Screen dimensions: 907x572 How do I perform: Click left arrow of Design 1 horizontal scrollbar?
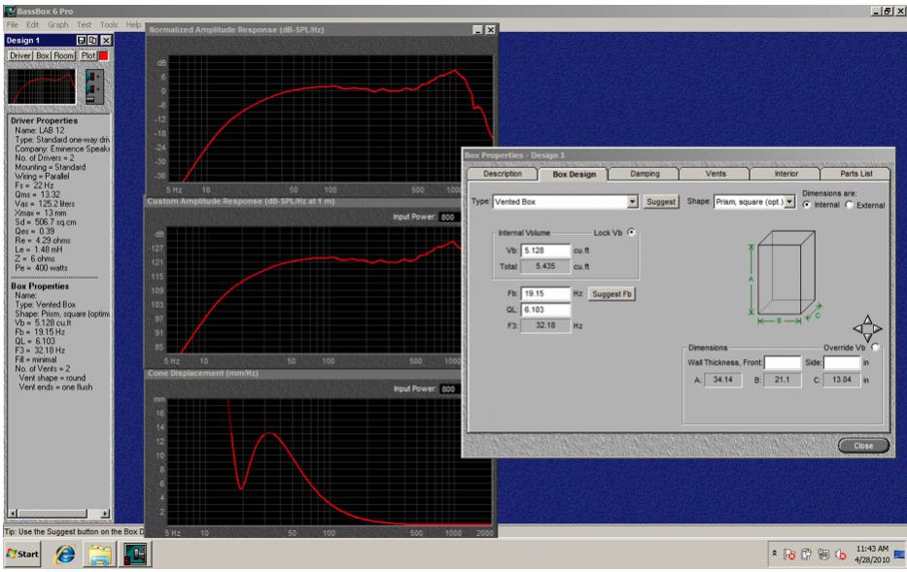coord(13,513)
